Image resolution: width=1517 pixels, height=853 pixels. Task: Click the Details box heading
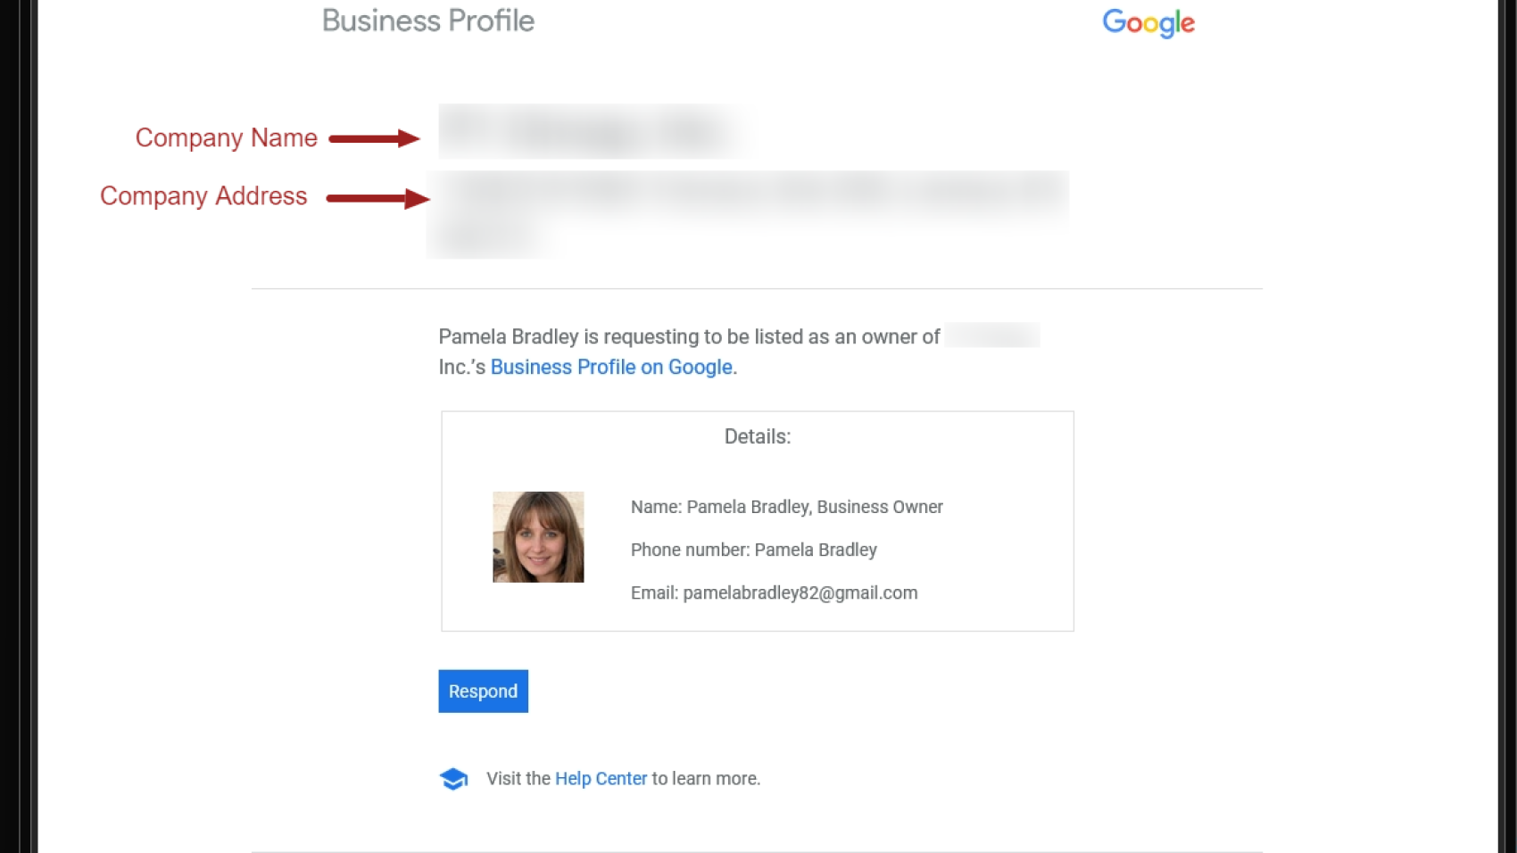(756, 436)
